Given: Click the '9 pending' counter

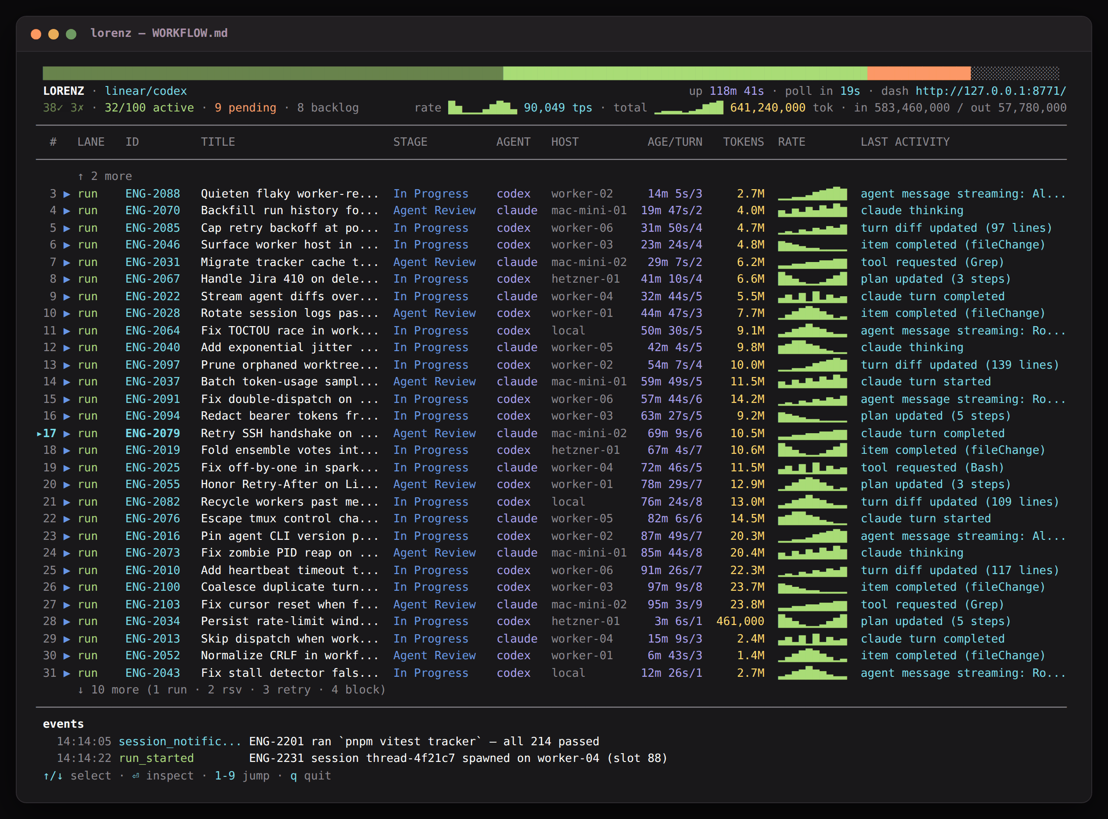Looking at the screenshot, I should pyautogui.click(x=245, y=108).
